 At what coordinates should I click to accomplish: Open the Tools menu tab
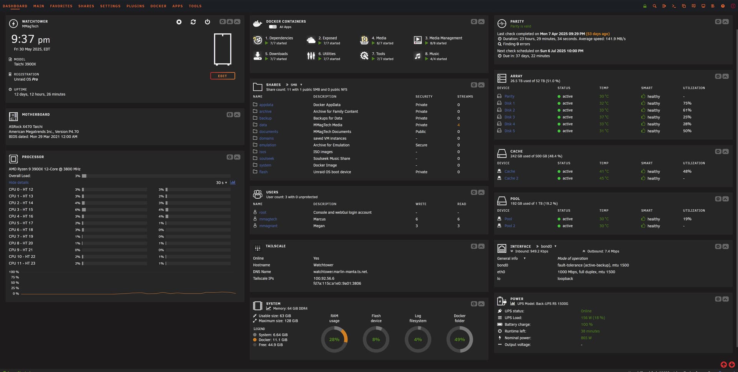(x=195, y=6)
